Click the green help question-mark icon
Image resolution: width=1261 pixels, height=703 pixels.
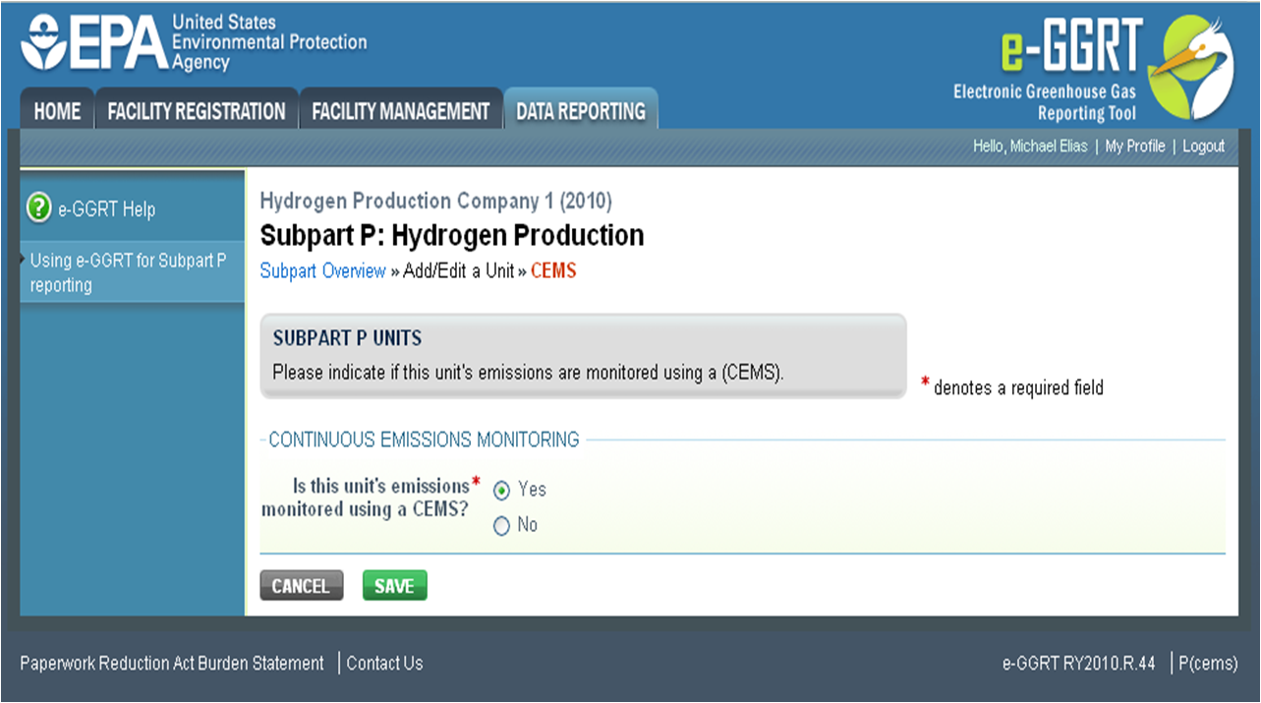38,208
